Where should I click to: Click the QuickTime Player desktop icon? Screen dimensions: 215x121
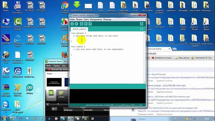pyautogui.click(x=18, y=41)
